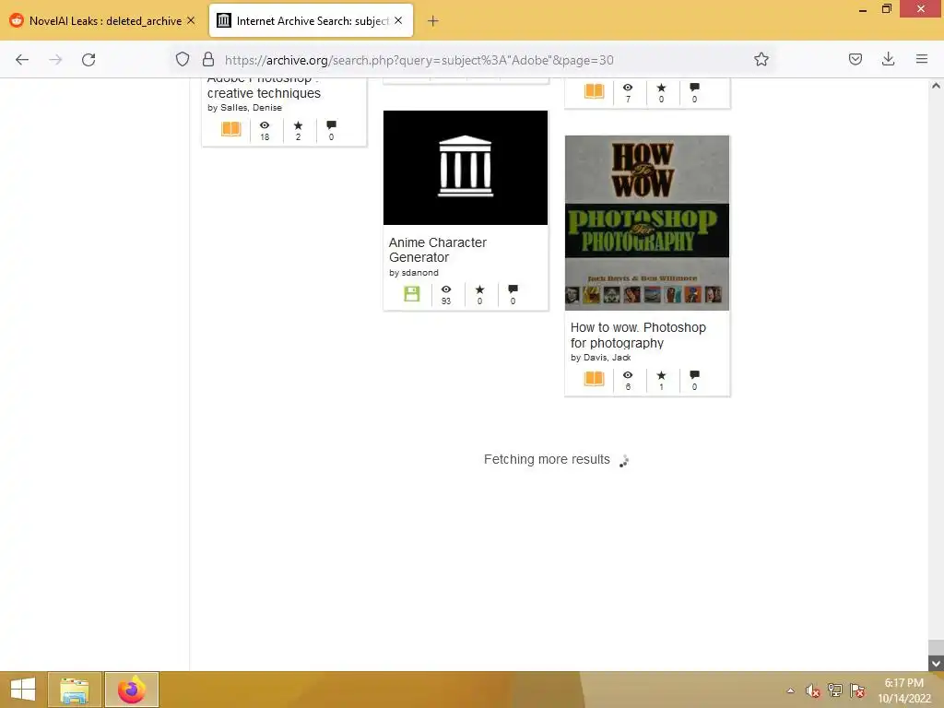Click the views eye icon under How to wow
Viewport: 944px width, 708px height.
pyautogui.click(x=628, y=375)
